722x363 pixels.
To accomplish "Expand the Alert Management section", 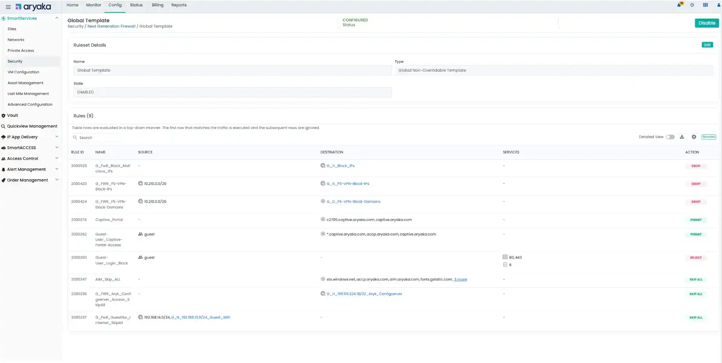I will (57, 169).
